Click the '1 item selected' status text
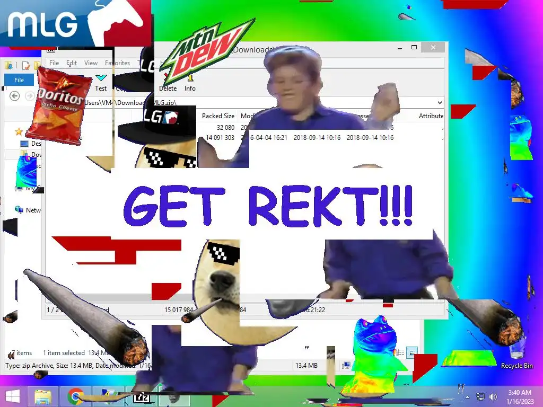The width and height of the screenshot is (543, 407). [x=64, y=353]
